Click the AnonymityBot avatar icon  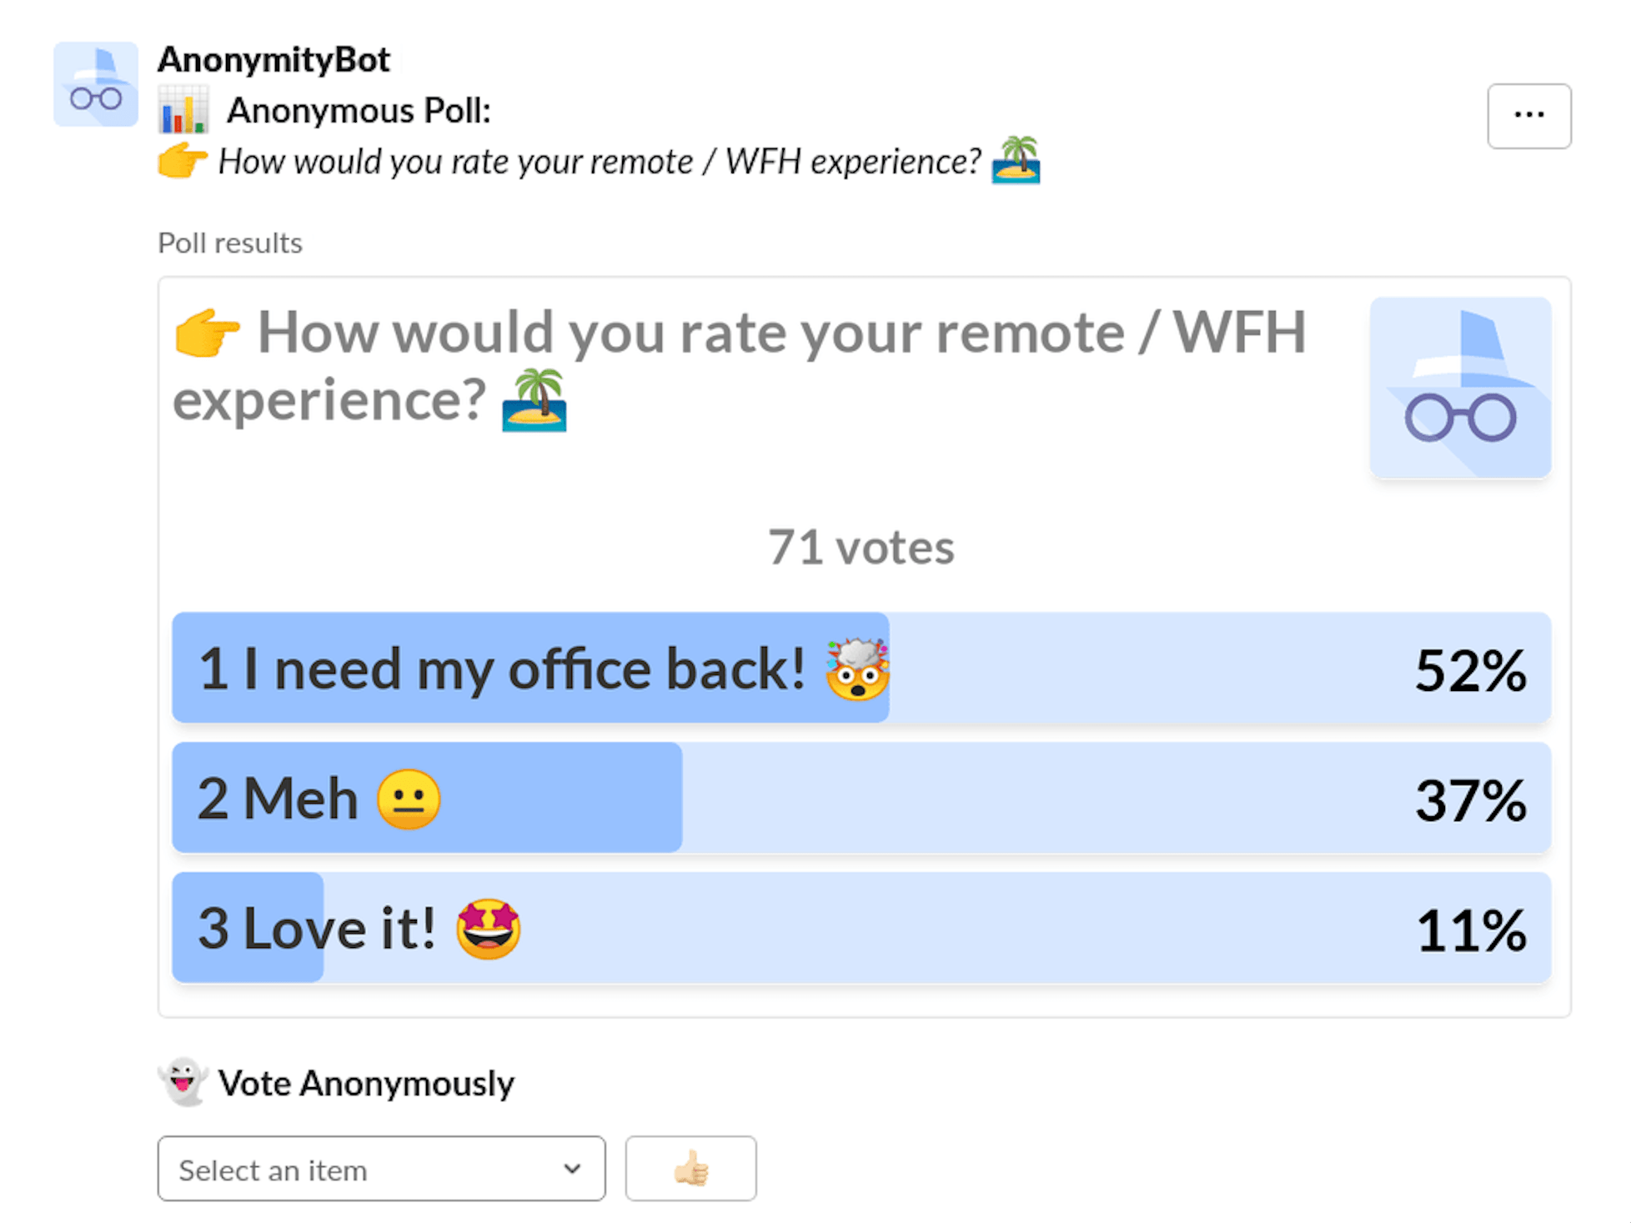(95, 83)
